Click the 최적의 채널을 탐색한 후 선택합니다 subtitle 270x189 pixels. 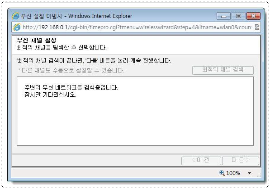(62, 47)
